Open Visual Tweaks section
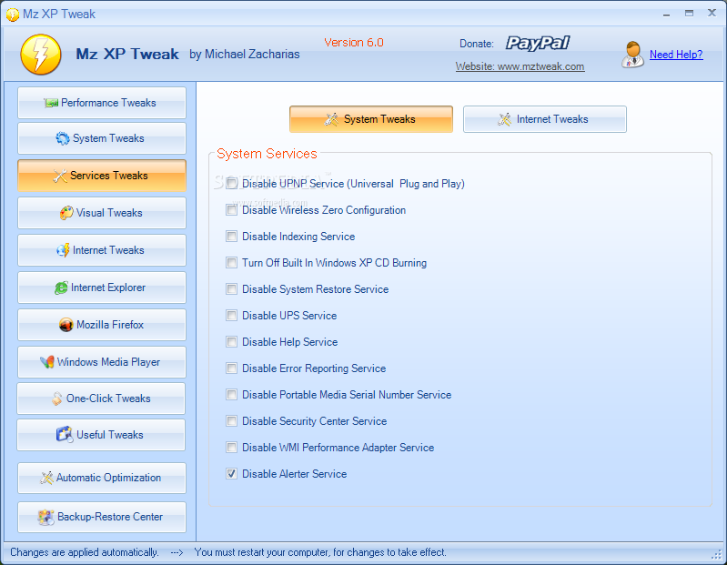This screenshot has height=565, width=727. tap(102, 213)
